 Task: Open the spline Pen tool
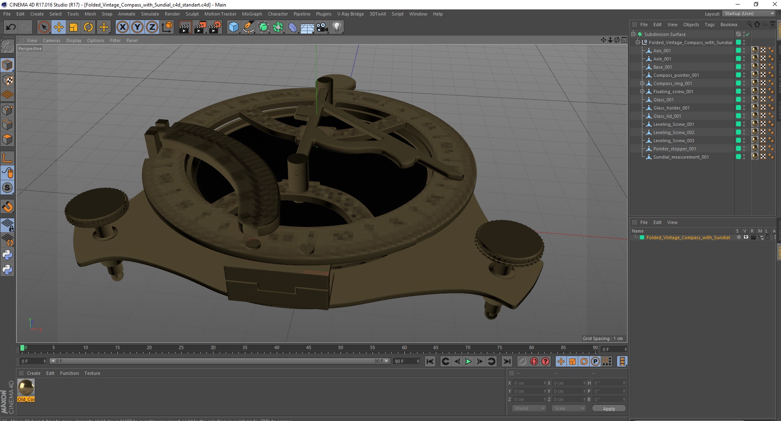249,27
